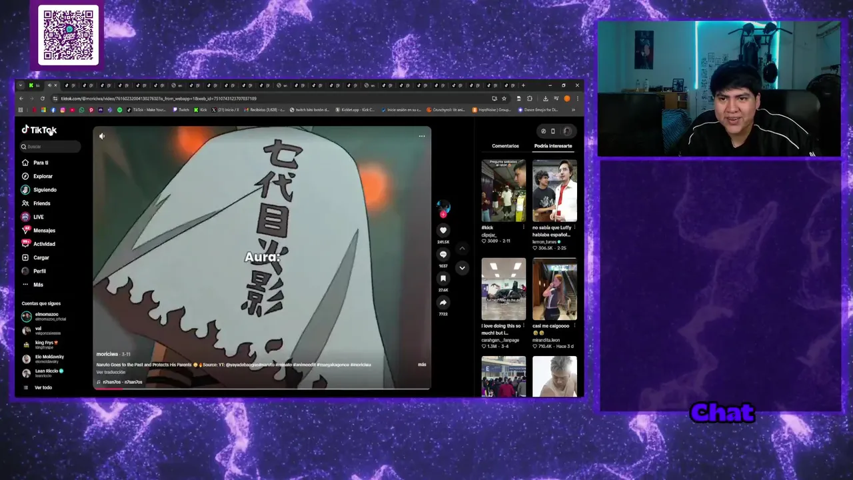Open moriciwa creator username link
The width and height of the screenshot is (853, 480).
pos(107,354)
